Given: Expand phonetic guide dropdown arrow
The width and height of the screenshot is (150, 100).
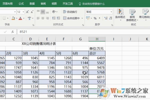Looking at the screenshot, I should click(33, 18).
